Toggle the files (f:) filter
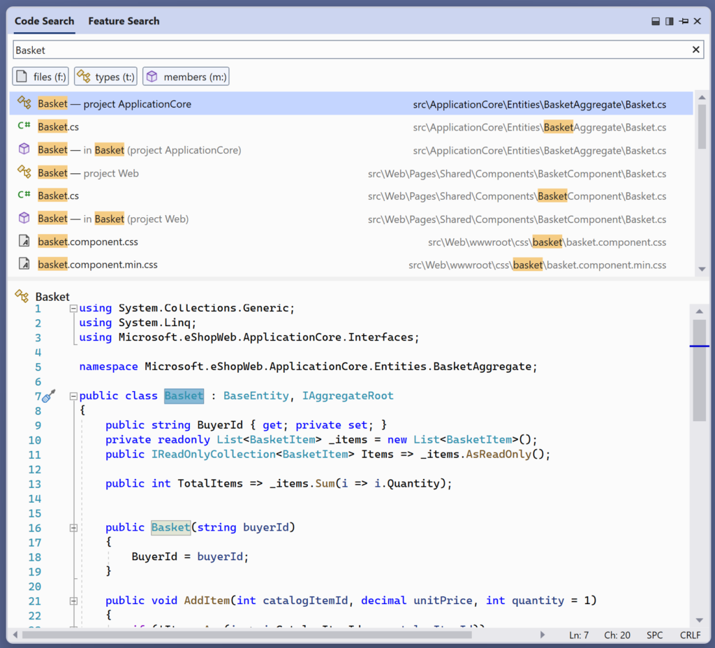This screenshot has height=648, width=715. click(x=40, y=76)
